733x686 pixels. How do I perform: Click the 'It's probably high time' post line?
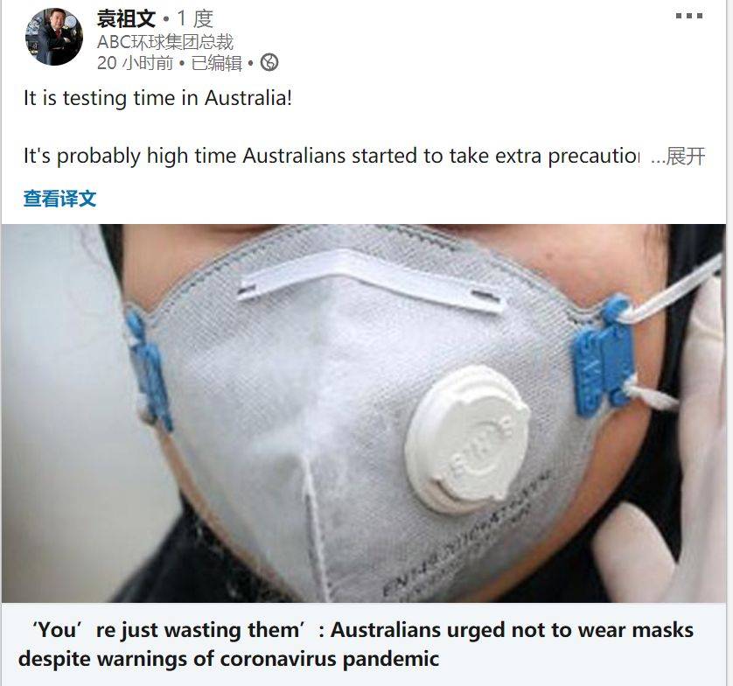[x=332, y=156]
